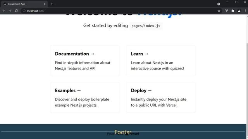Click the Powered by Vercel footer link
The height and width of the screenshot is (139, 248).
pyautogui.click(x=123, y=134)
